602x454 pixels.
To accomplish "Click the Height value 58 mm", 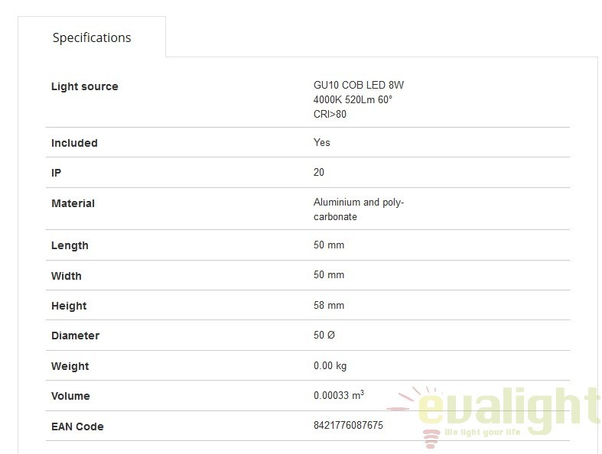I will pyautogui.click(x=329, y=305).
